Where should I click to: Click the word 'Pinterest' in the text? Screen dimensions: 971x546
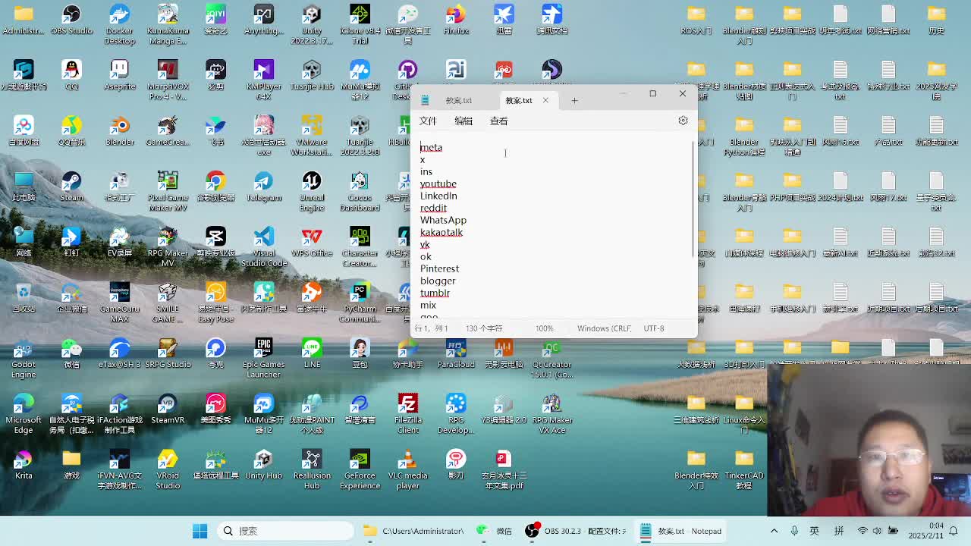tap(439, 268)
